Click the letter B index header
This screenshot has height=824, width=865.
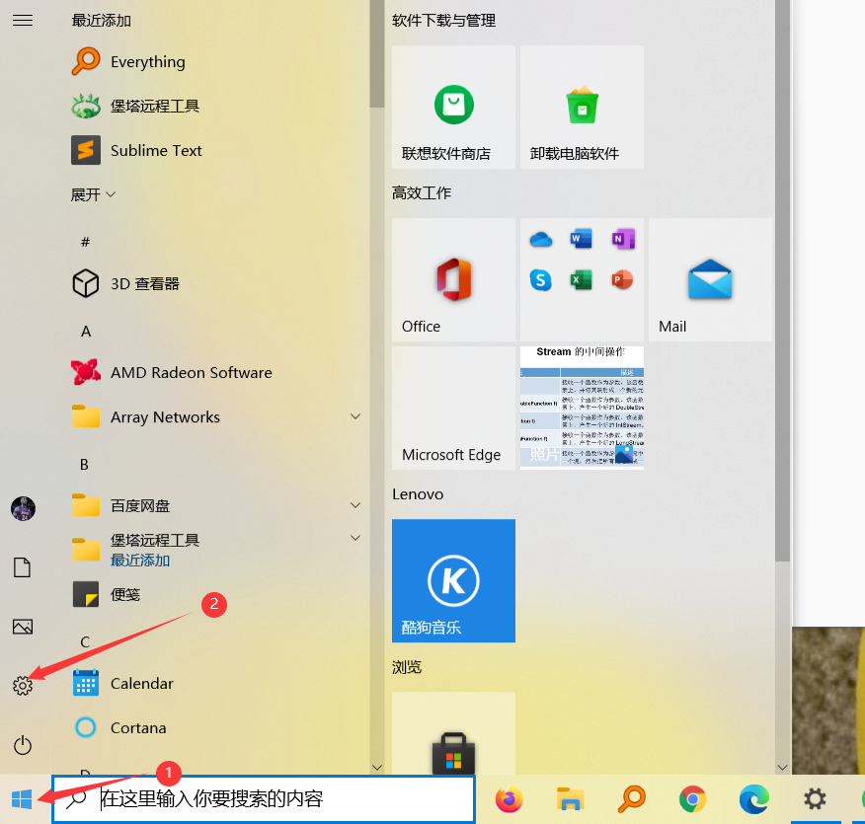pyautogui.click(x=84, y=464)
